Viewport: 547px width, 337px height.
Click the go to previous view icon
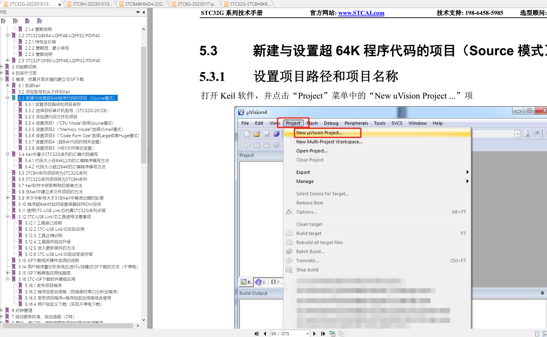[x=332, y=334]
